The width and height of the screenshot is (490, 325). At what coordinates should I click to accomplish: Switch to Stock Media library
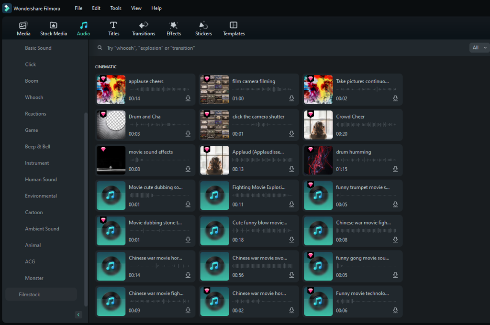pos(53,28)
